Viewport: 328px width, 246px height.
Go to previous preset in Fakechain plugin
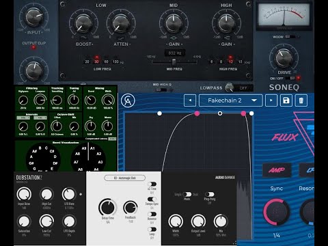(190, 100)
